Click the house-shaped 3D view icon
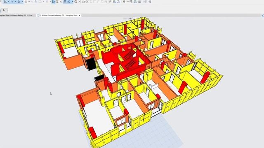The width and height of the screenshot is (264, 148). [118, 2]
